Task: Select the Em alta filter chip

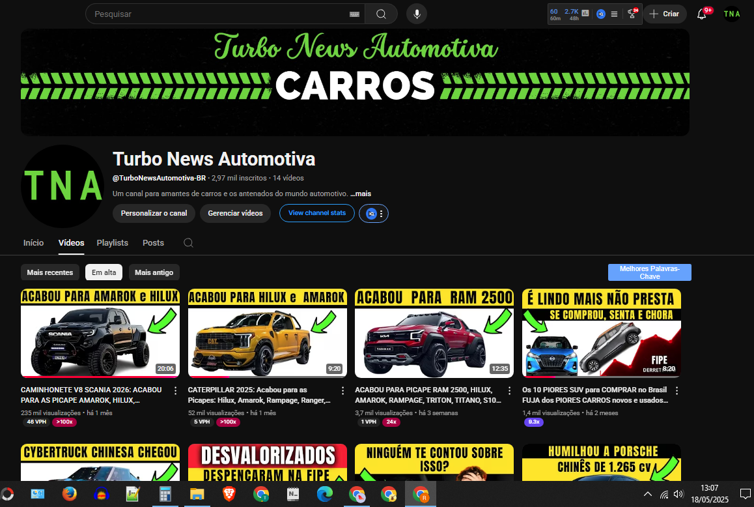Action: coord(104,272)
